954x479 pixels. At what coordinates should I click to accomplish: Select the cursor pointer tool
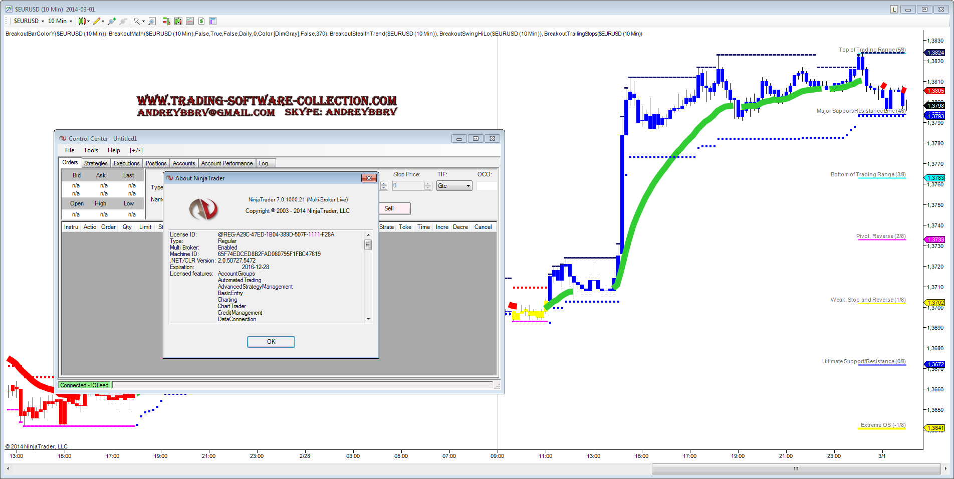[x=137, y=21]
